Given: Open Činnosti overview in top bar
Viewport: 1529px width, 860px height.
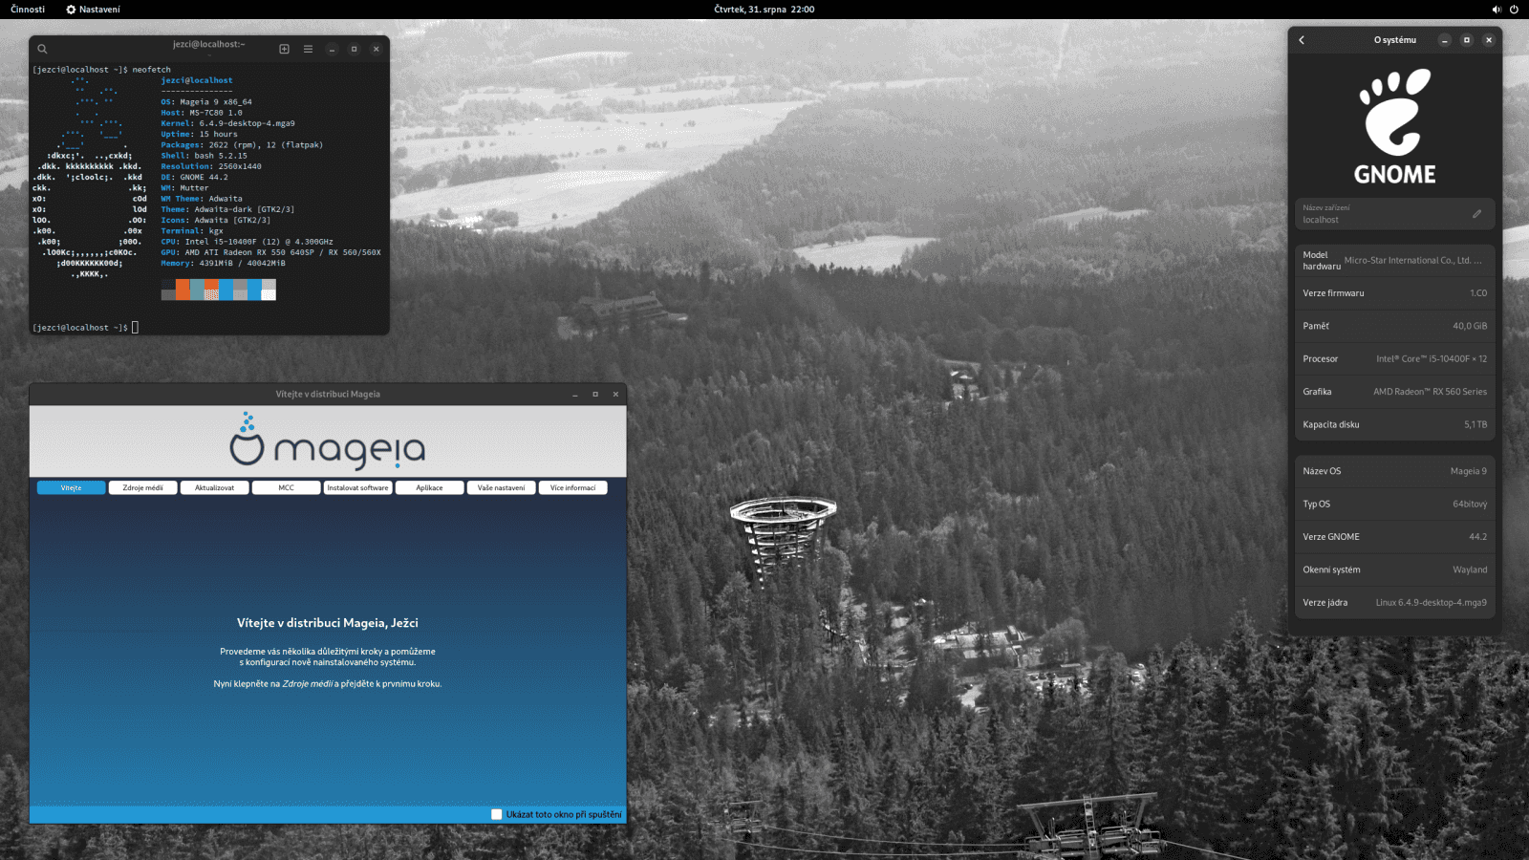Looking at the screenshot, I should [28, 10].
